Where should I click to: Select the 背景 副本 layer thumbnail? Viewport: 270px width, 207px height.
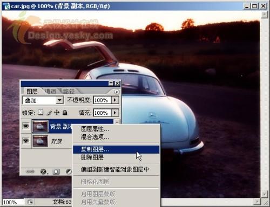click(40, 126)
